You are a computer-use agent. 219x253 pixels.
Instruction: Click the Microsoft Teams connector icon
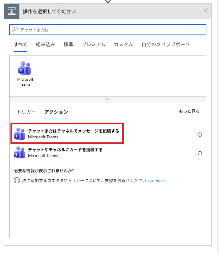25,68
